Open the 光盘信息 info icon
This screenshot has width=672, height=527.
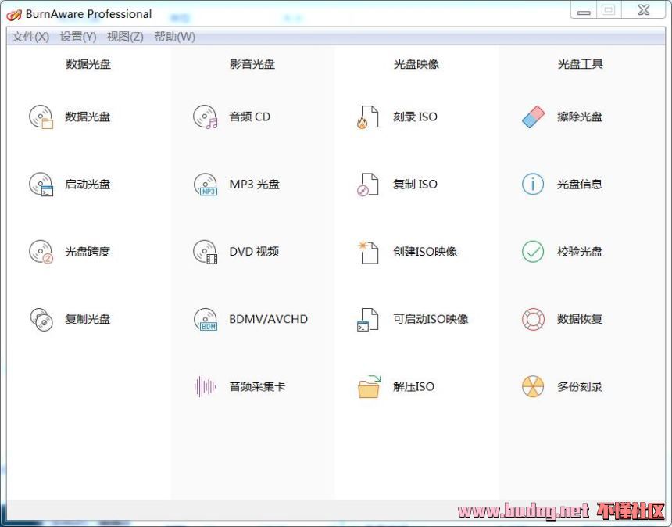pyautogui.click(x=533, y=185)
